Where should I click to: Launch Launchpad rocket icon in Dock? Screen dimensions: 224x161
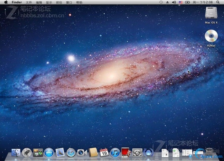point(27,153)
